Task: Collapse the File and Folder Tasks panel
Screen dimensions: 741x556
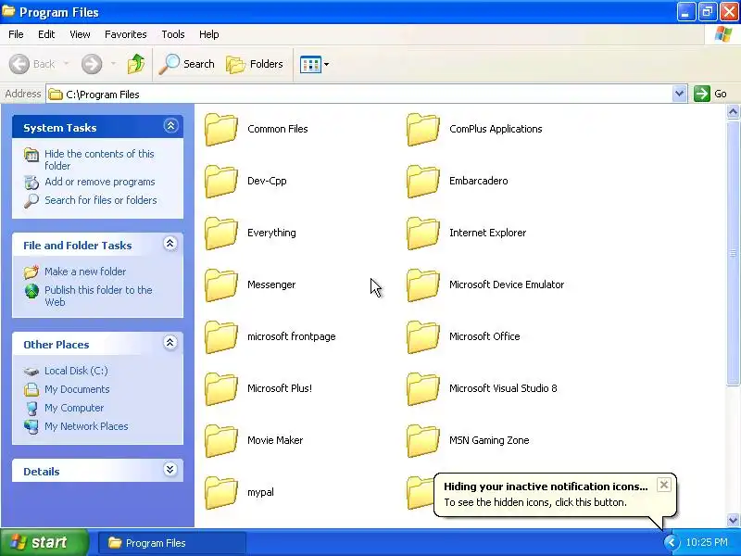Action: coord(170,244)
